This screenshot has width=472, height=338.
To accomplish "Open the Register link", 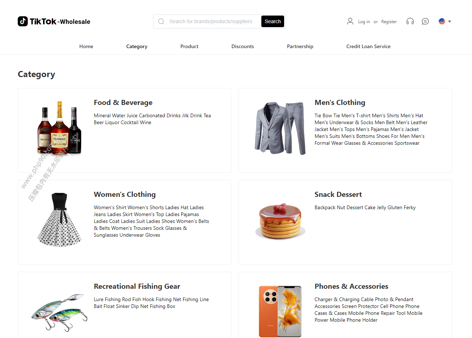I will click(x=389, y=22).
